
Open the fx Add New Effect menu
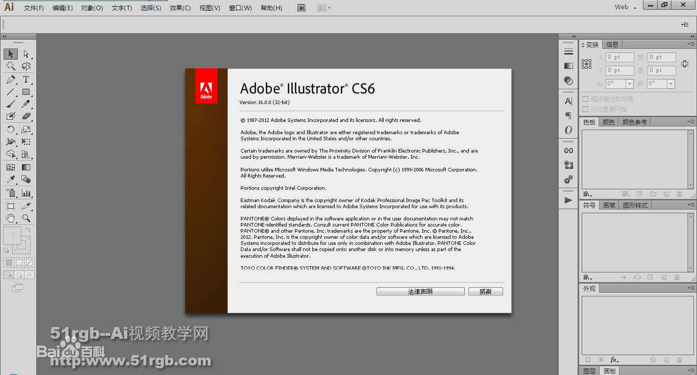coord(614,360)
